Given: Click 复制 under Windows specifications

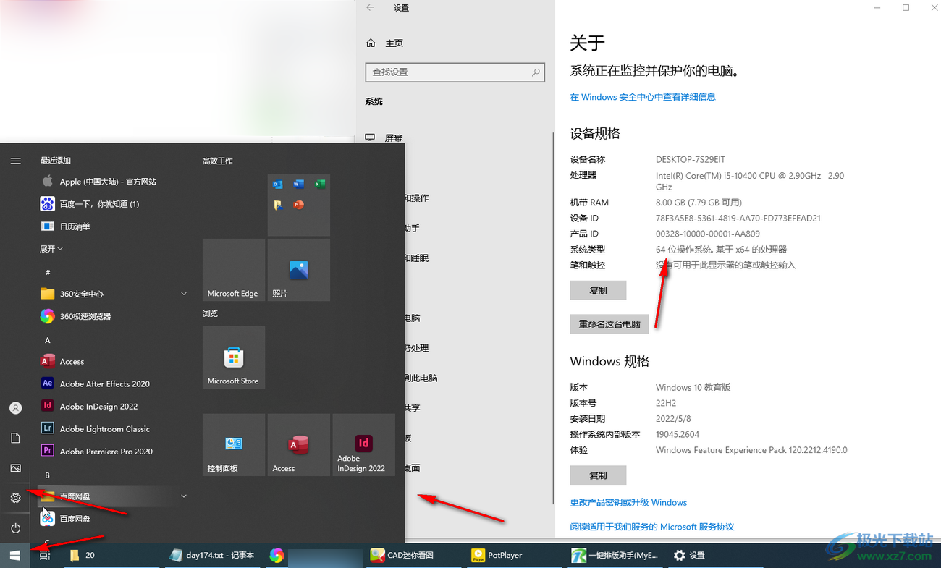Looking at the screenshot, I should 598,475.
